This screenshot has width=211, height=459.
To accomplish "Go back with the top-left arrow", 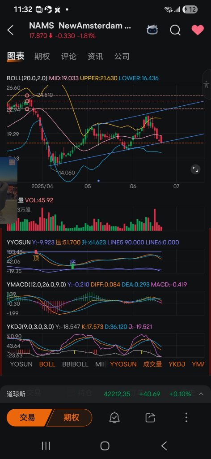I will (x=11, y=30).
